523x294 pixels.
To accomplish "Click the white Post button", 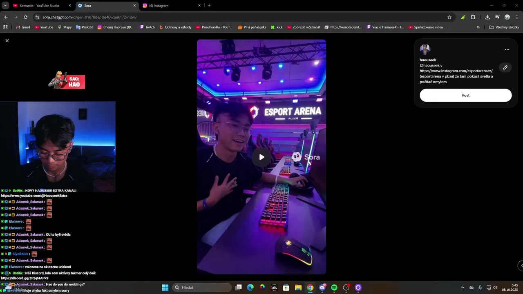I will (x=465, y=95).
